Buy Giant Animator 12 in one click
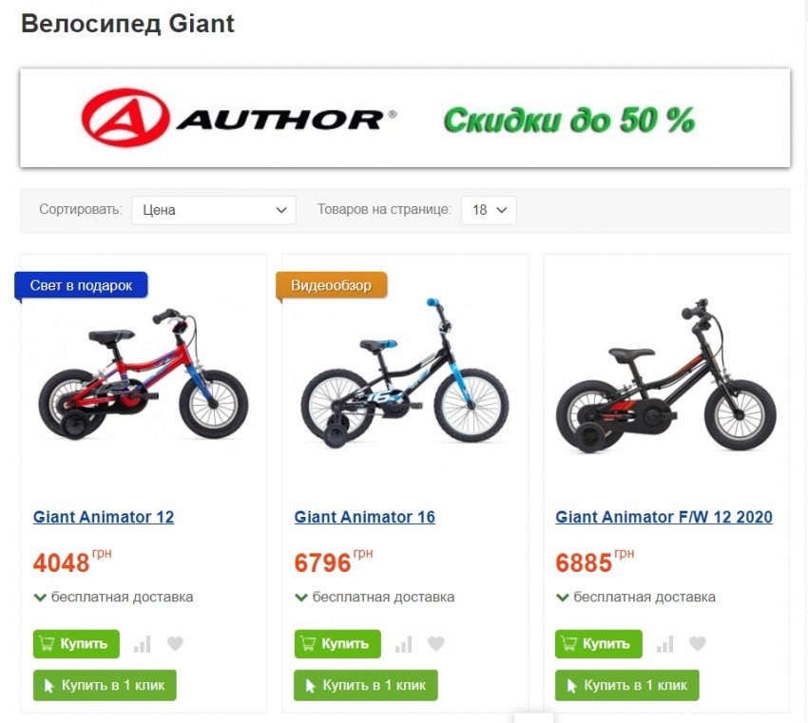The height and width of the screenshot is (723, 808). click(105, 685)
